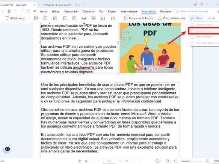The width and height of the screenshot is (219, 164).
Task: Choose Exportar Datos from Más menu
Action: tap(204, 31)
